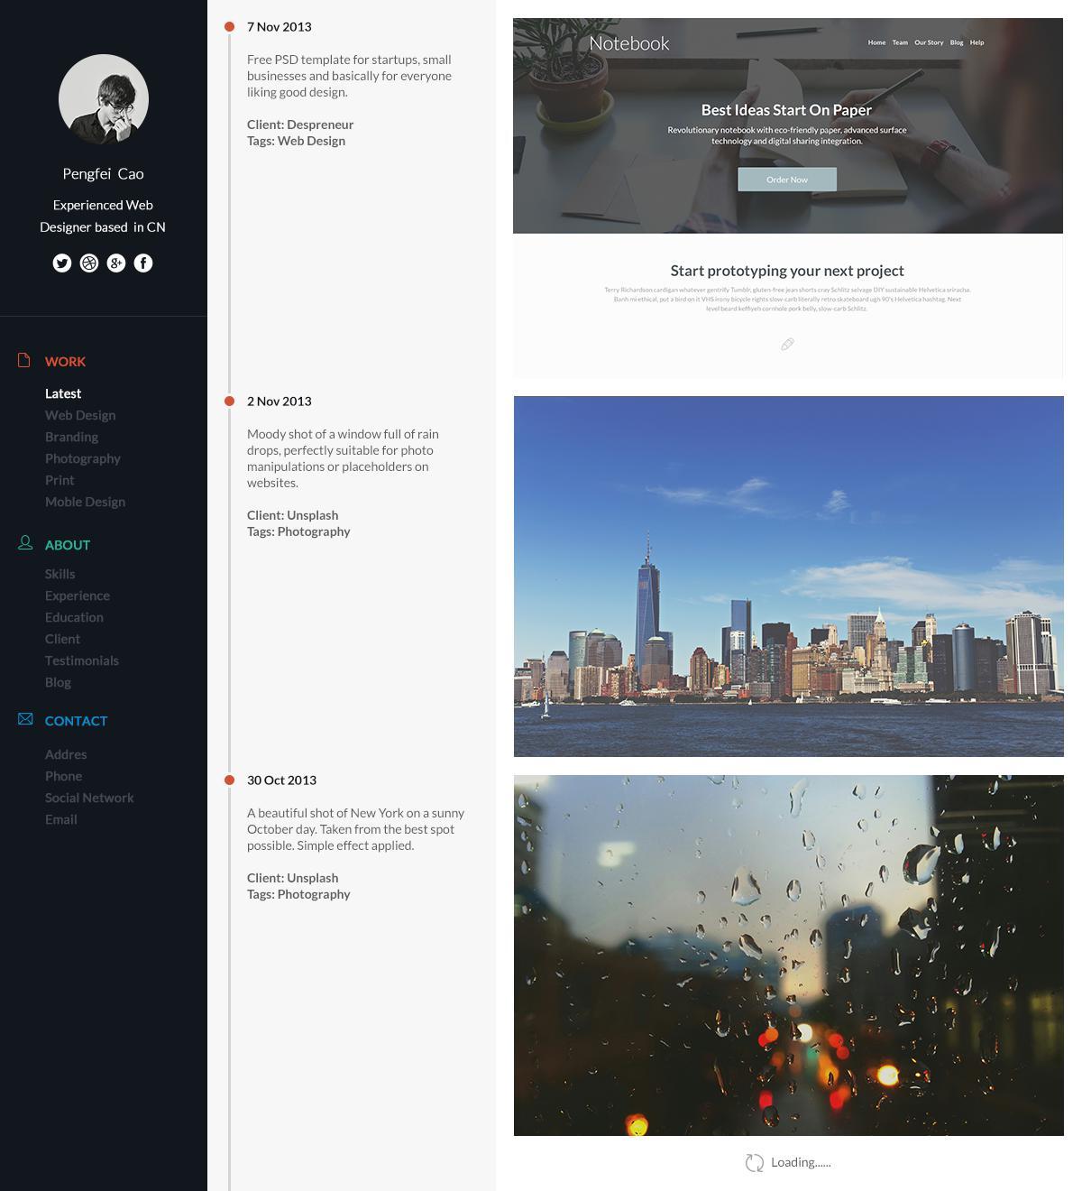The image size is (1082, 1191).
Task: Filter work by Web Design
Action: pyautogui.click(x=80, y=415)
